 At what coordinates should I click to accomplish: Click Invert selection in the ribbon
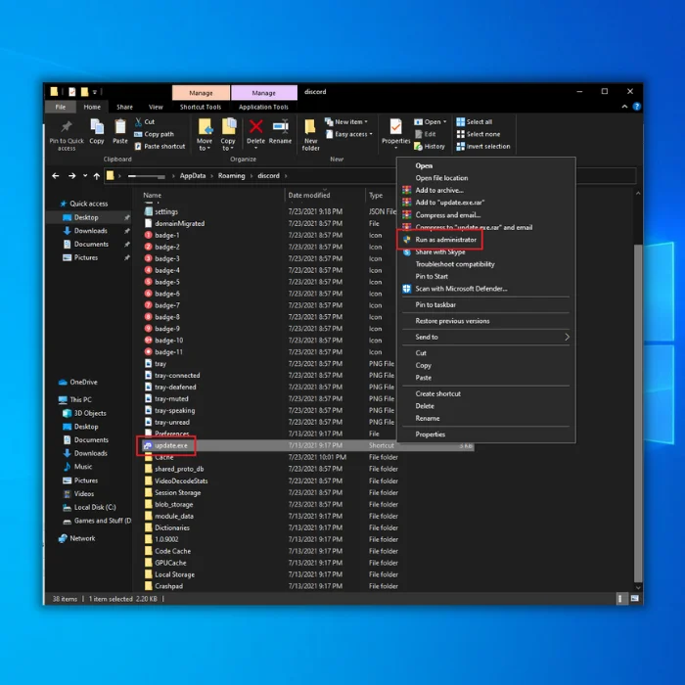(x=483, y=147)
